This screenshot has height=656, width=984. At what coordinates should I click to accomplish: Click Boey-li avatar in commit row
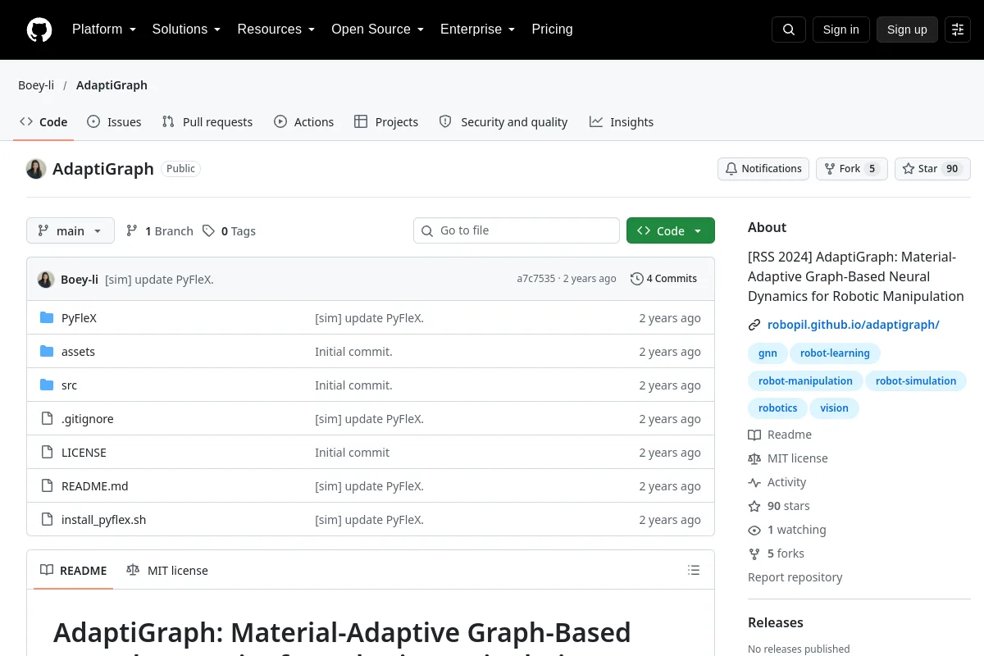46,280
